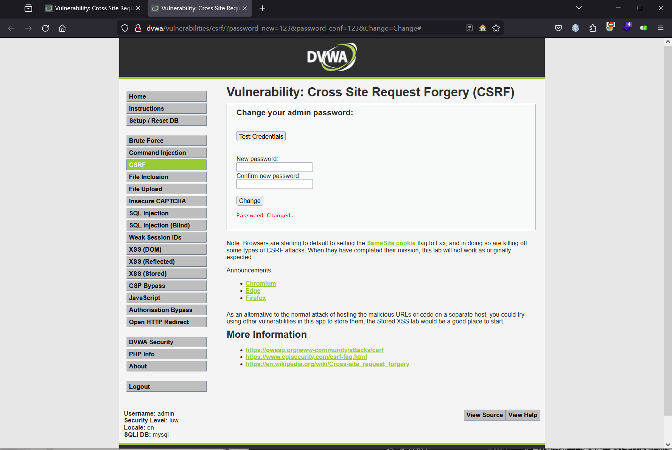Viewport: 672px width, 450px height.
Task: Click the house extension icon in address bar
Action: click(x=482, y=28)
